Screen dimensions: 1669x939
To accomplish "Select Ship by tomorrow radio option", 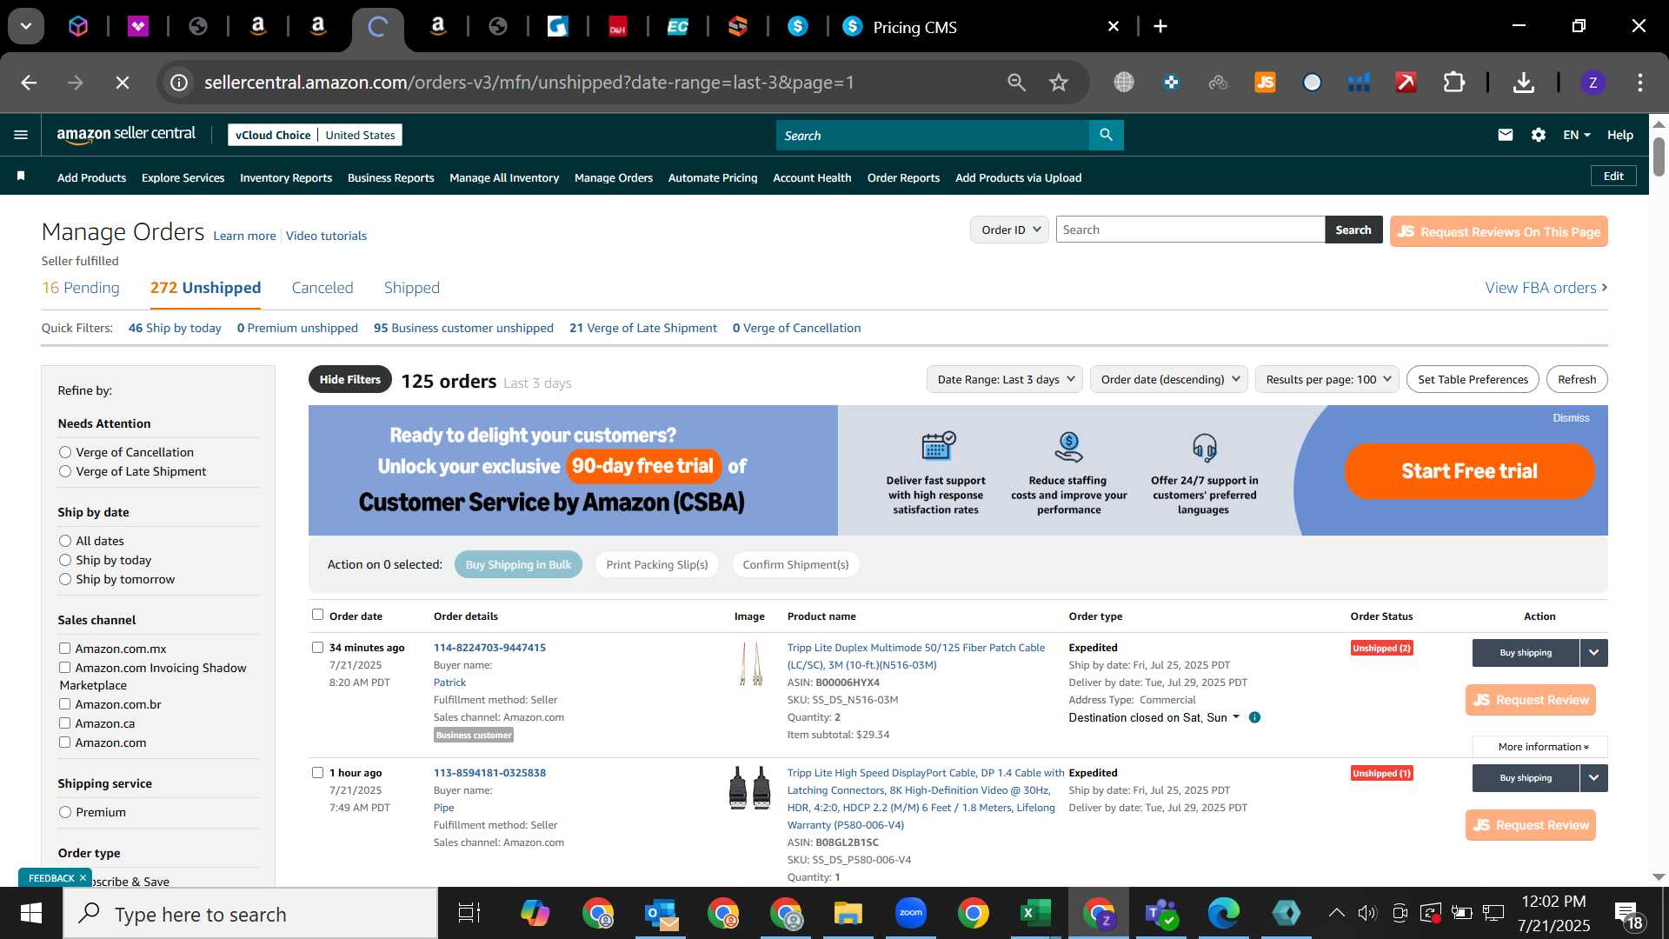I will click(65, 579).
